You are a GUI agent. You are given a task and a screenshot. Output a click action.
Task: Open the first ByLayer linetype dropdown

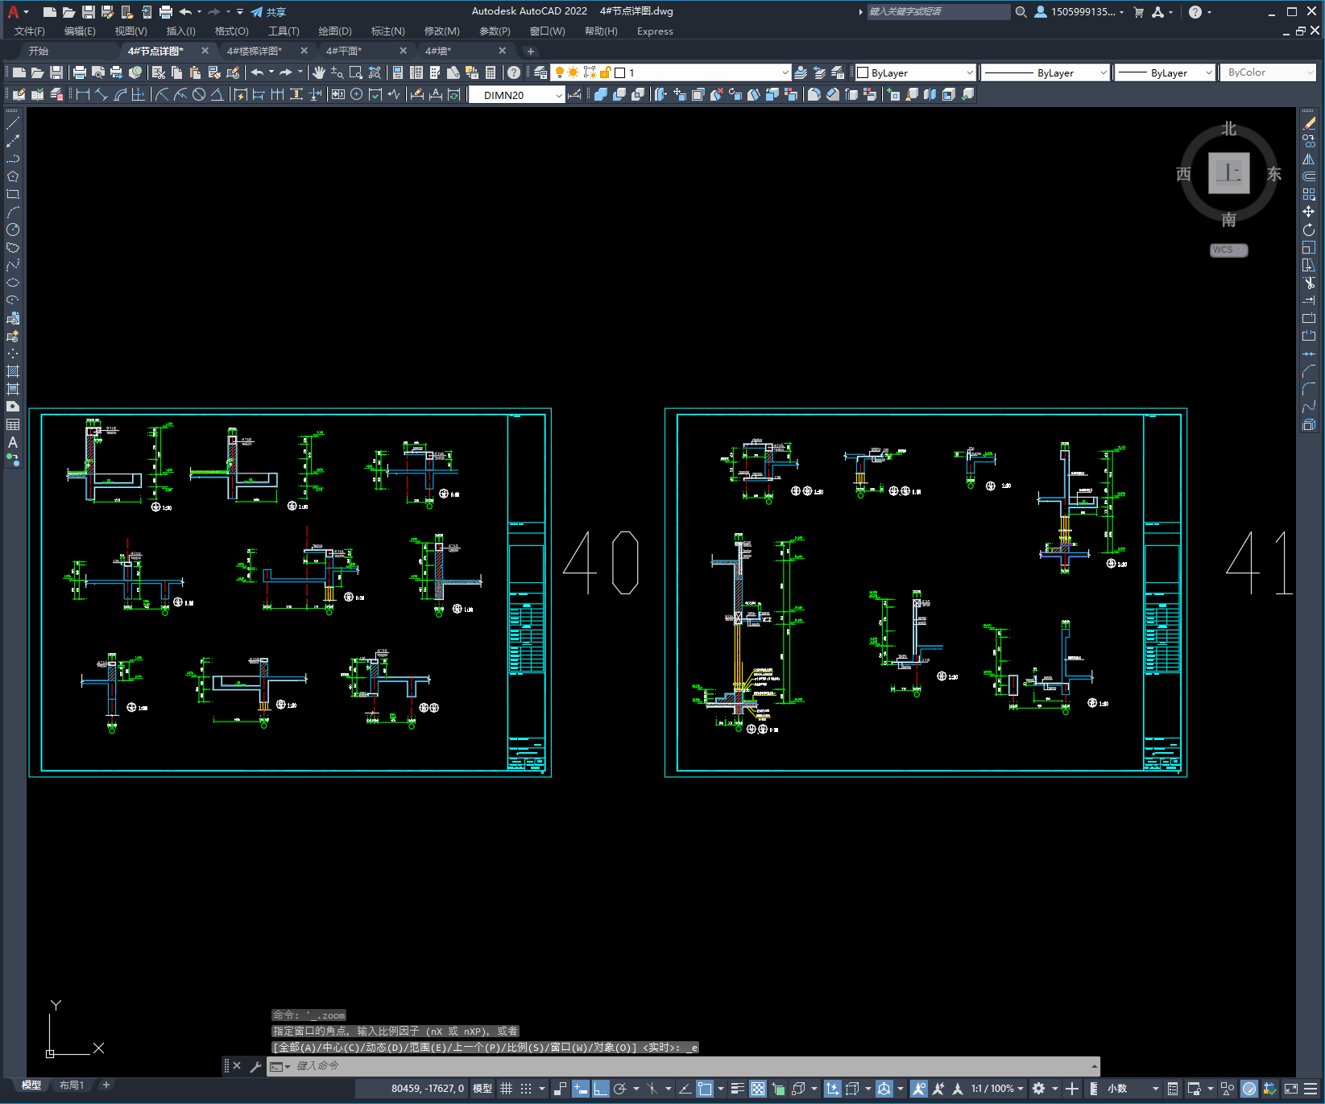(x=1046, y=72)
